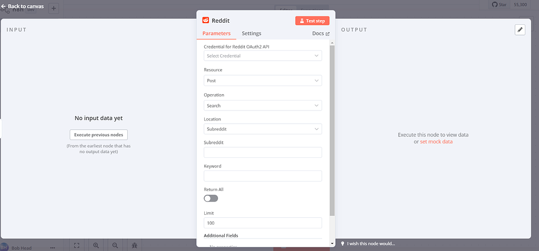539x251 pixels.
Task: Click the plus add button in header
Action: tap(54, 8)
